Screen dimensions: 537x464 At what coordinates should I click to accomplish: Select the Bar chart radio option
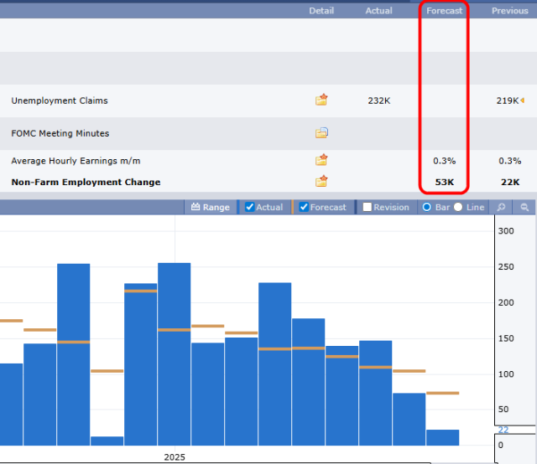tap(427, 207)
